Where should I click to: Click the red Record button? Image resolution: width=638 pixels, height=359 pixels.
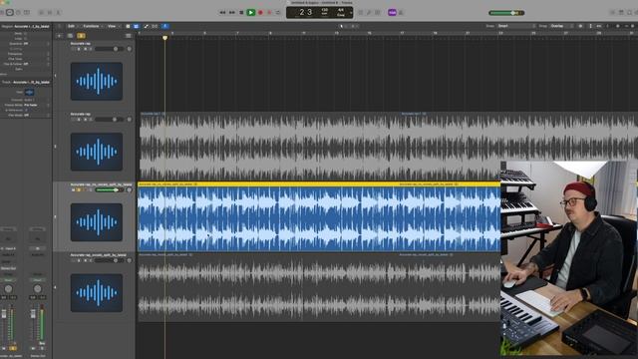[x=260, y=13]
